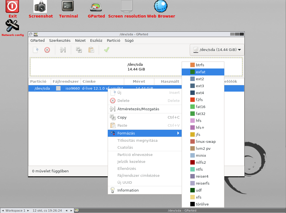Format as ext3 from the submenu
Screen dimensions: 286x213
tap(203, 86)
